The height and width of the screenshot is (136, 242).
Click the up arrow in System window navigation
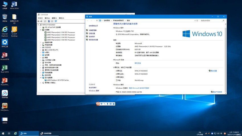click(97, 20)
